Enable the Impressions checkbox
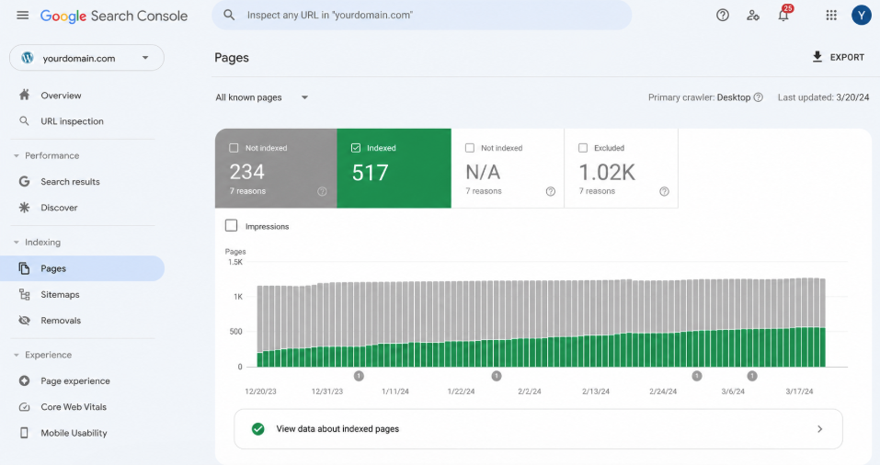The height and width of the screenshot is (465, 880). pyautogui.click(x=231, y=225)
